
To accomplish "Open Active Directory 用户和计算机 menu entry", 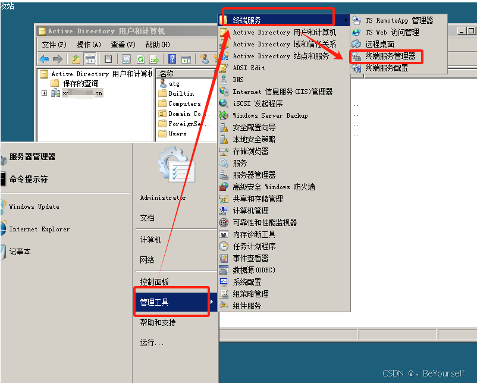I will [x=284, y=32].
